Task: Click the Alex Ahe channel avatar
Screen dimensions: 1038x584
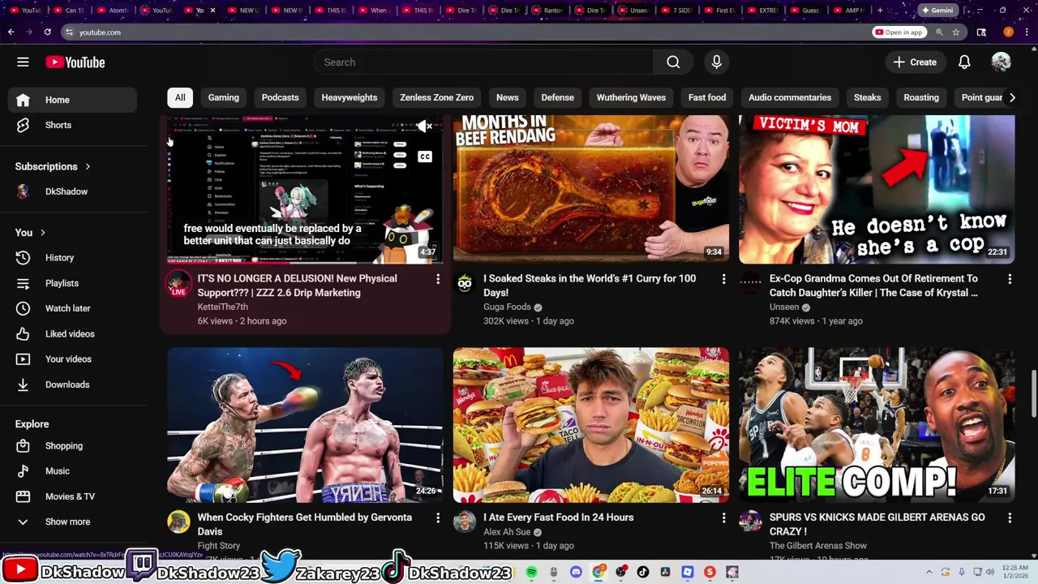Action: tap(465, 522)
